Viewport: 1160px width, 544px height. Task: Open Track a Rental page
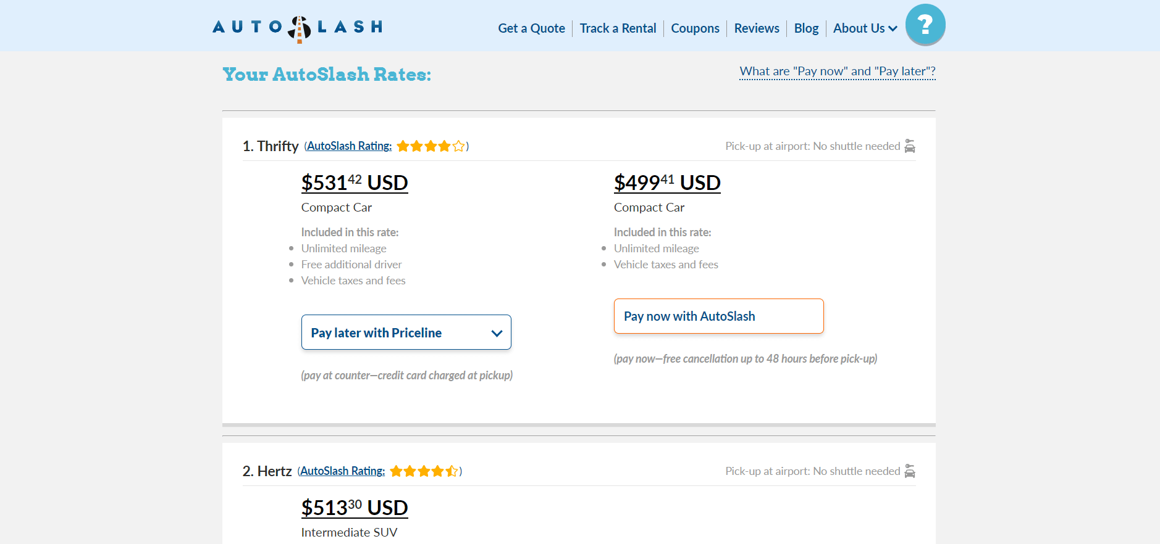[618, 28]
